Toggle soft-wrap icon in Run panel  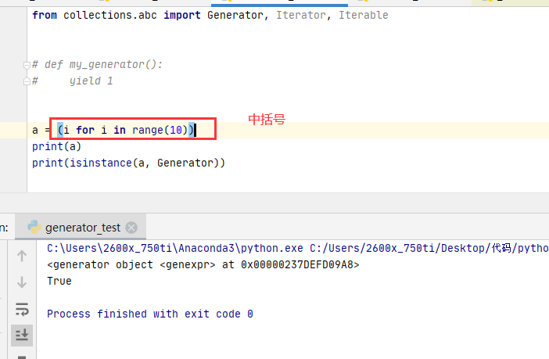pyautogui.click(x=22, y=309)
